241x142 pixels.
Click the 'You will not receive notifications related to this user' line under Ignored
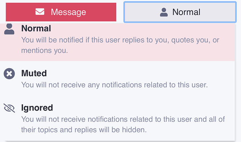123,119
